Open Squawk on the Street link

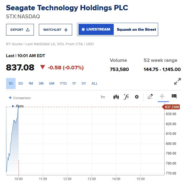136,29
